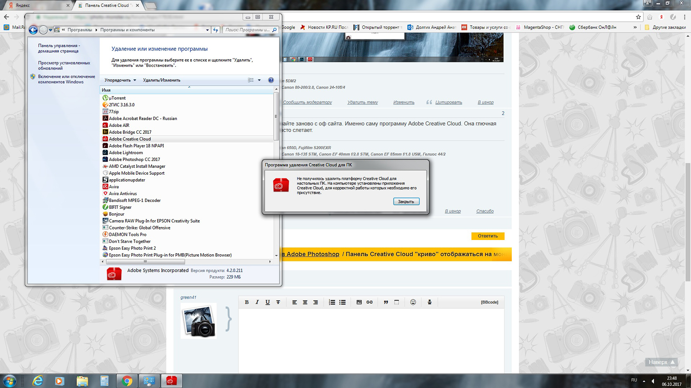Align text left in forum editor
Screen dimensions: 691x388
coord(294,302)
